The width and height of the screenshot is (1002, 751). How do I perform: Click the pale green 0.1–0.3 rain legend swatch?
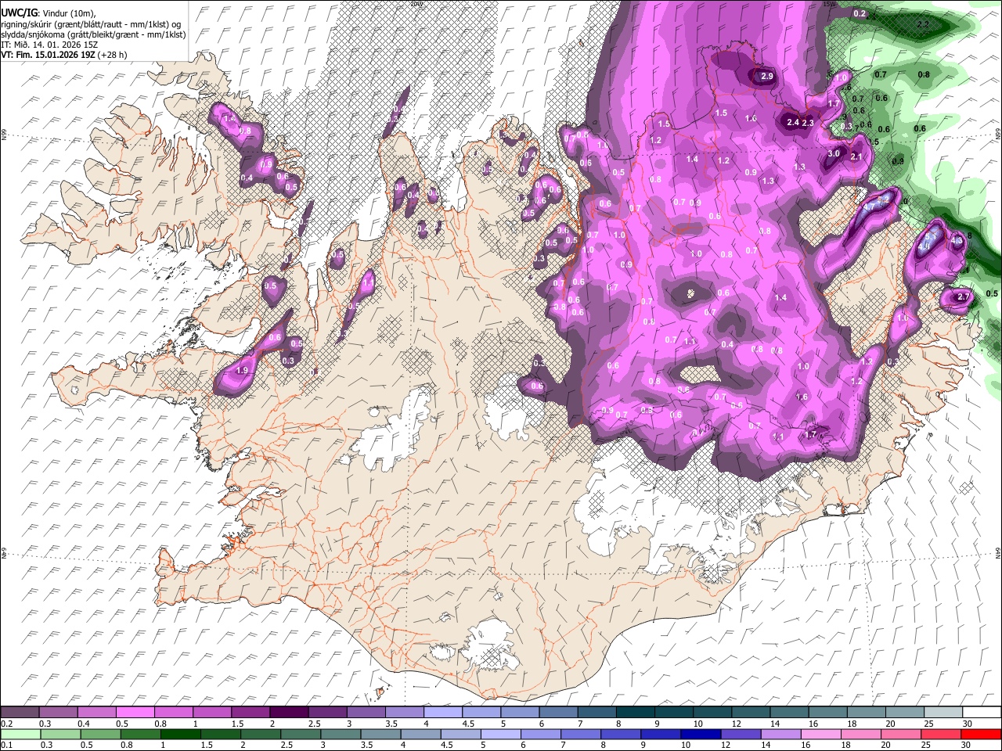coord(20,734)
